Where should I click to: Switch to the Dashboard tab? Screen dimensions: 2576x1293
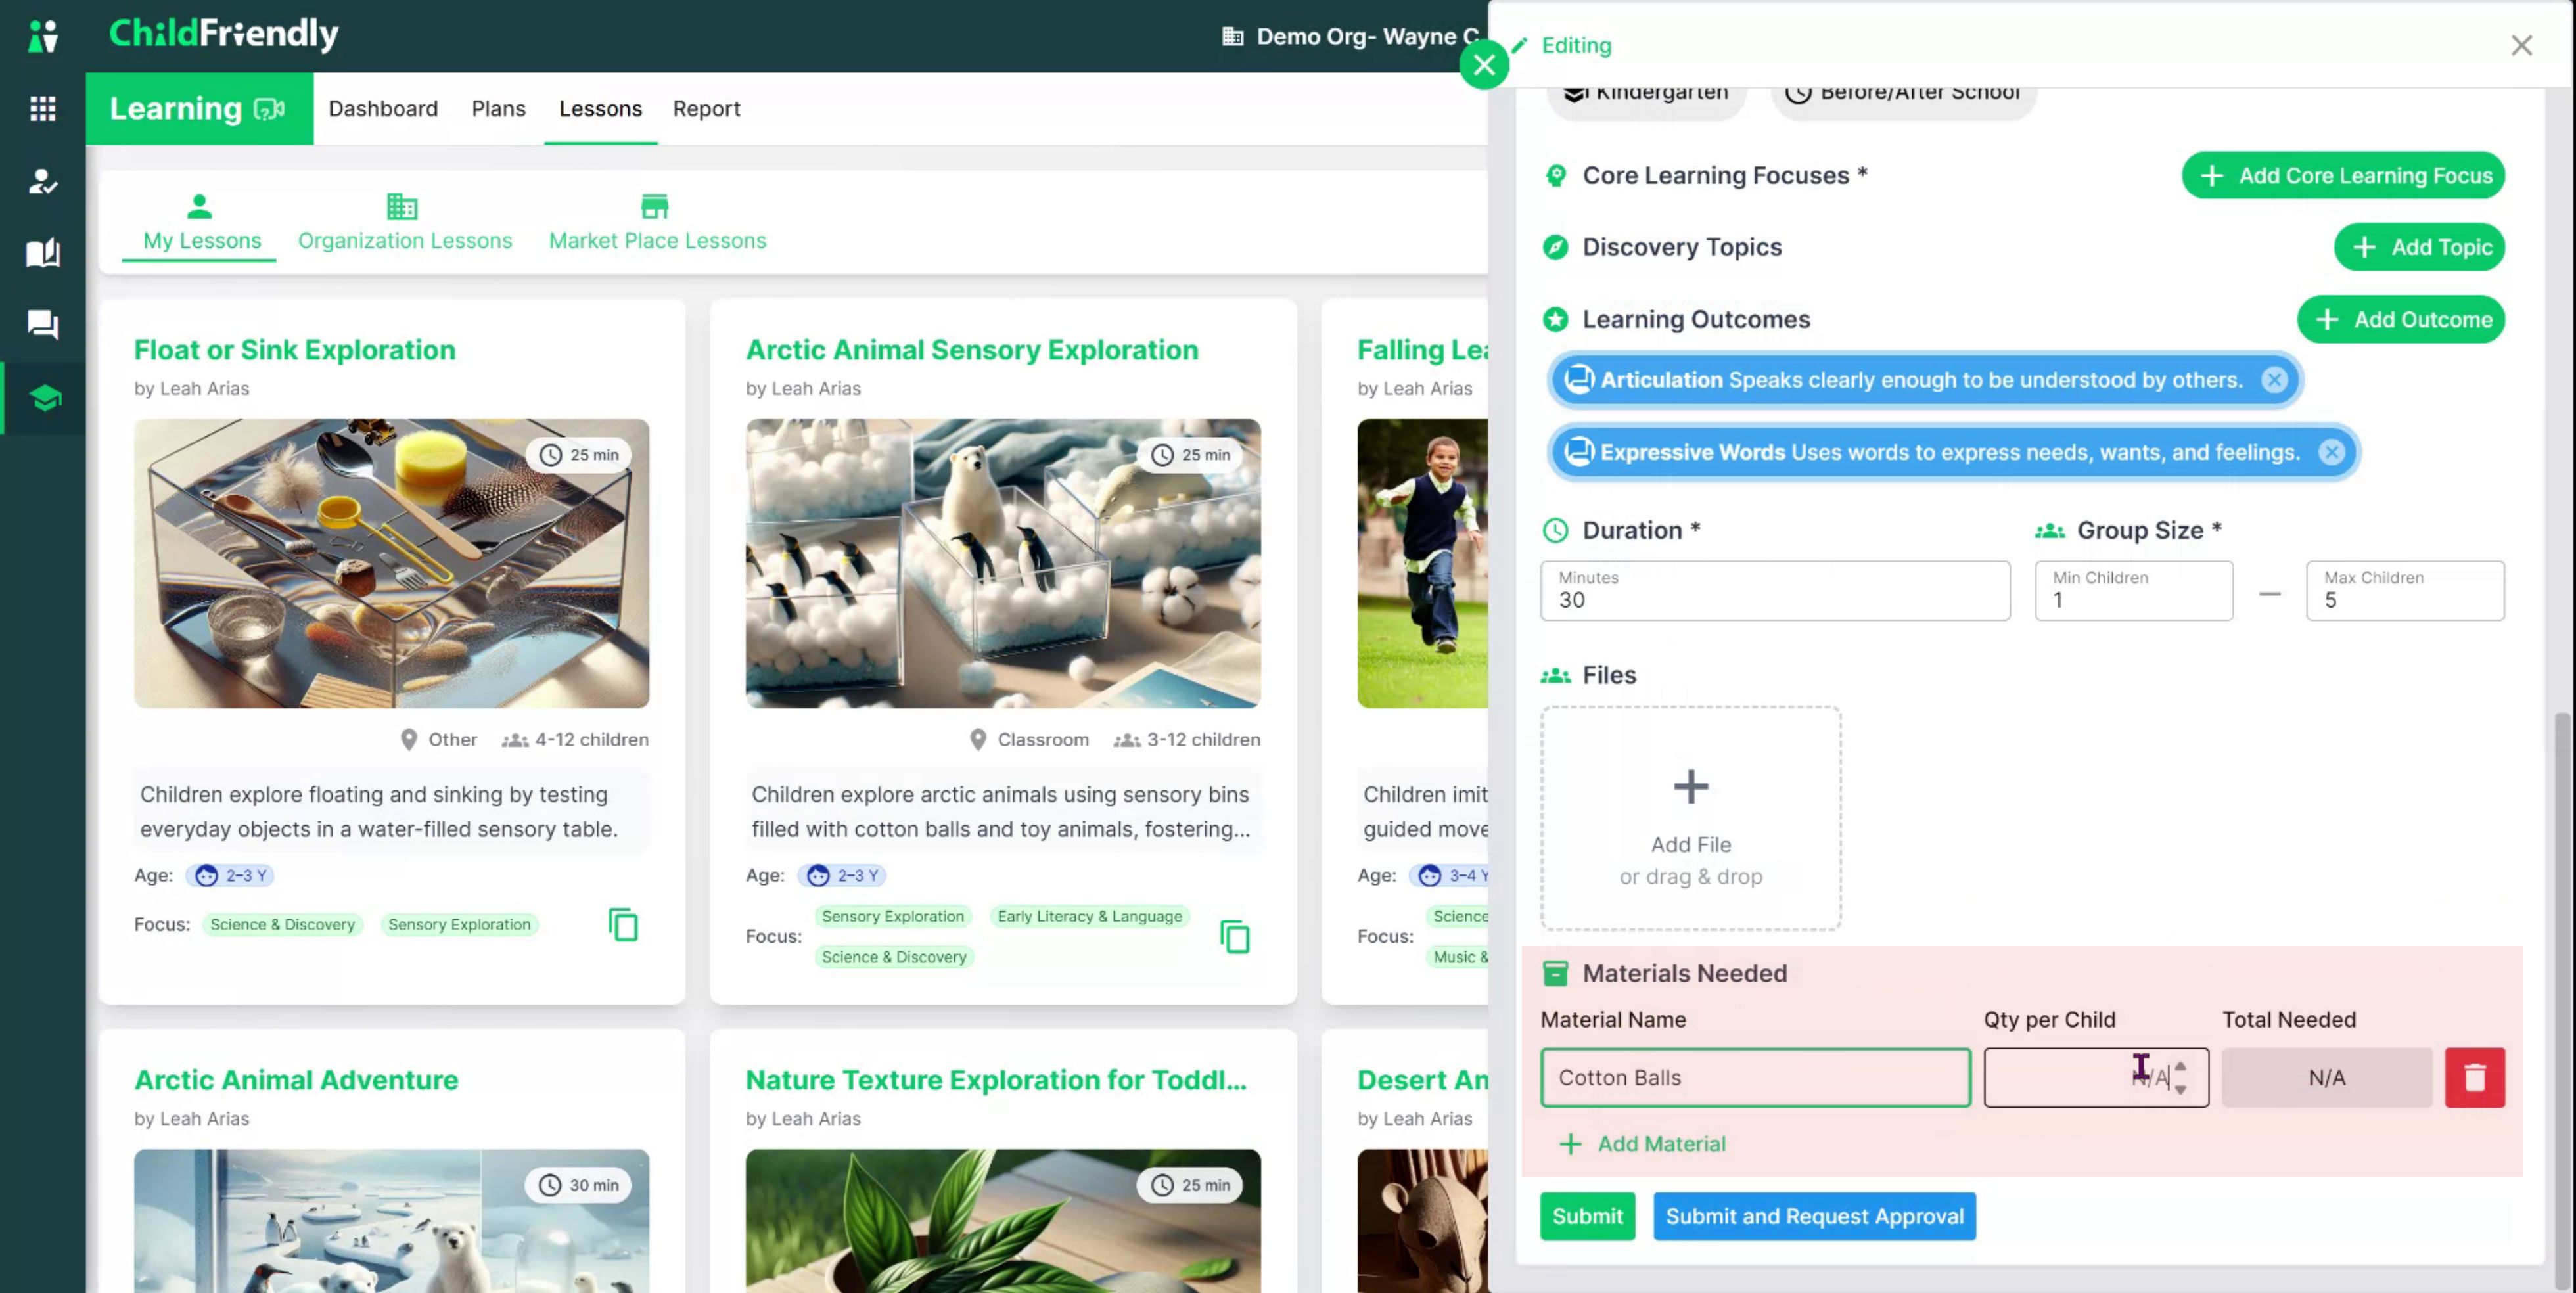tap(383, 109)
